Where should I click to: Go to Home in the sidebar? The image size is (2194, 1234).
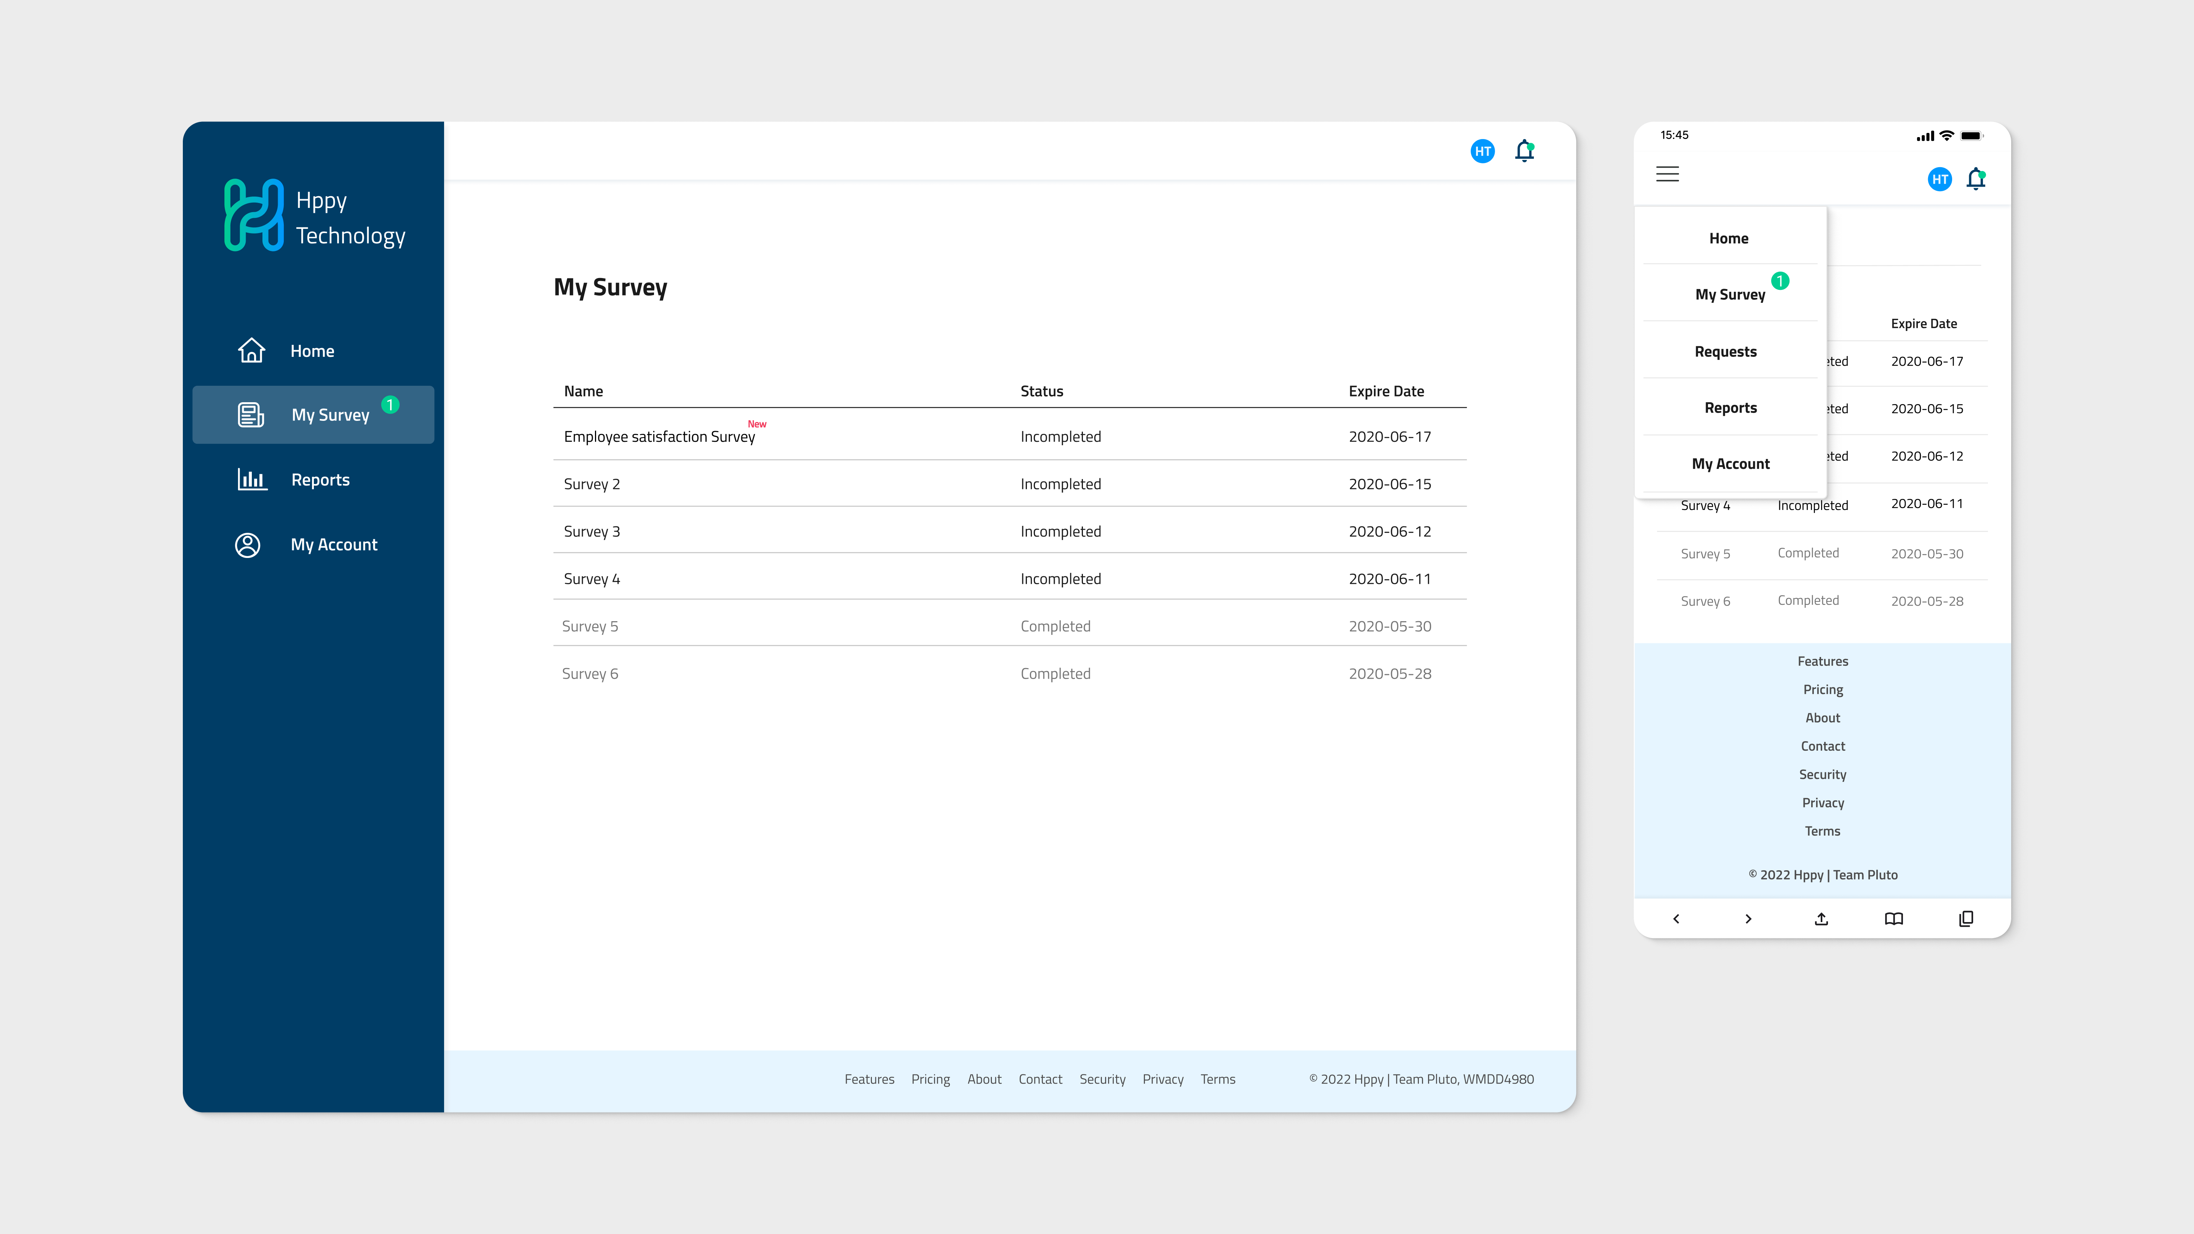[313, 351]
